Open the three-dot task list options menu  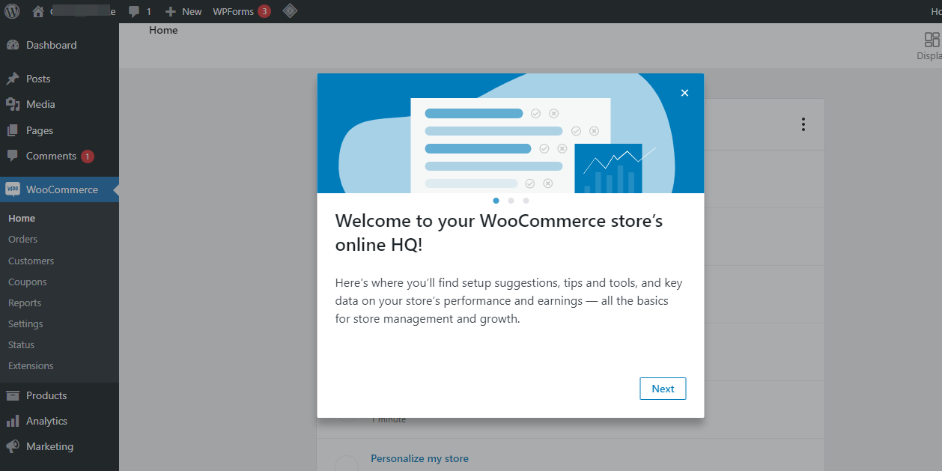(x=803, y=124)
